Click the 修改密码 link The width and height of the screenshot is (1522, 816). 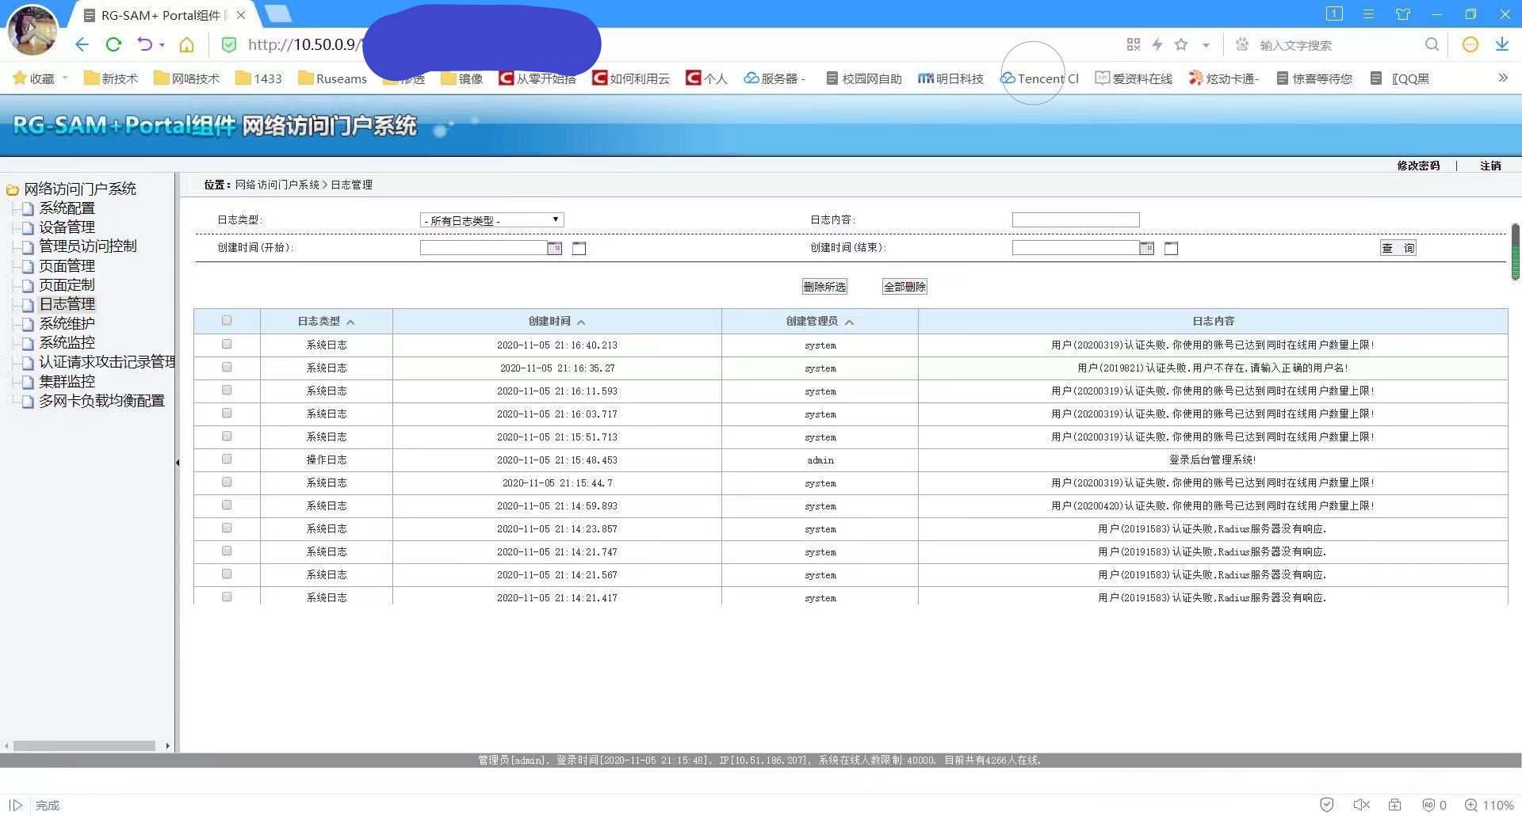click(1418, 166)
